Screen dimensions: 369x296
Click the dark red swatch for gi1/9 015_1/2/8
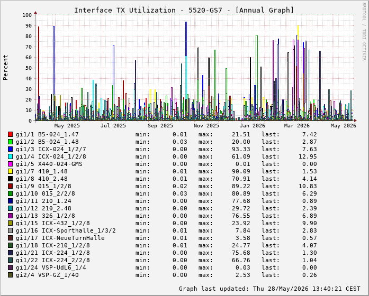[x=10, y=186]
